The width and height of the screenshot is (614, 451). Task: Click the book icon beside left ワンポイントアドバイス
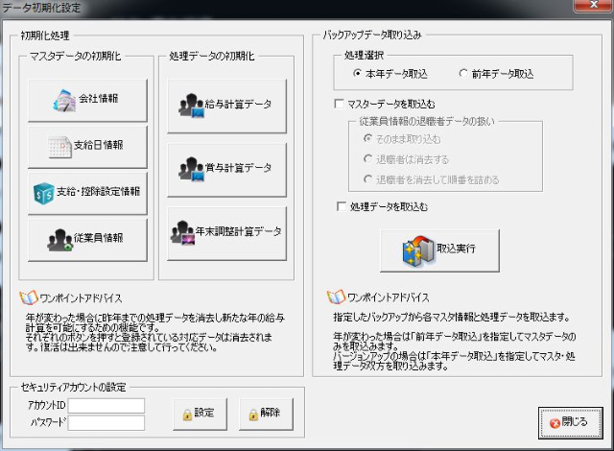coord(29,297)
